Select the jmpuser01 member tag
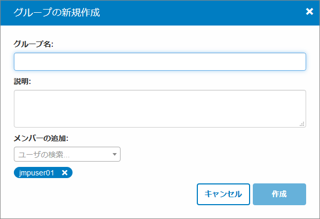This screenshot has height=219, width=320. pos(37,173)
